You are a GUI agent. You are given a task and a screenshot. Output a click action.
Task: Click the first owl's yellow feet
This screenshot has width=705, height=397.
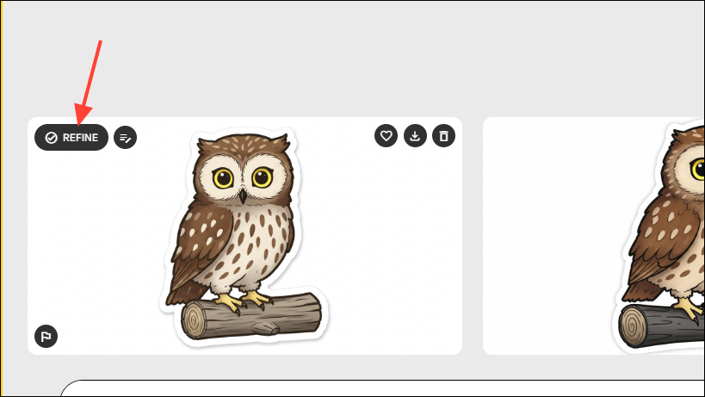click(x=243, y=301)
